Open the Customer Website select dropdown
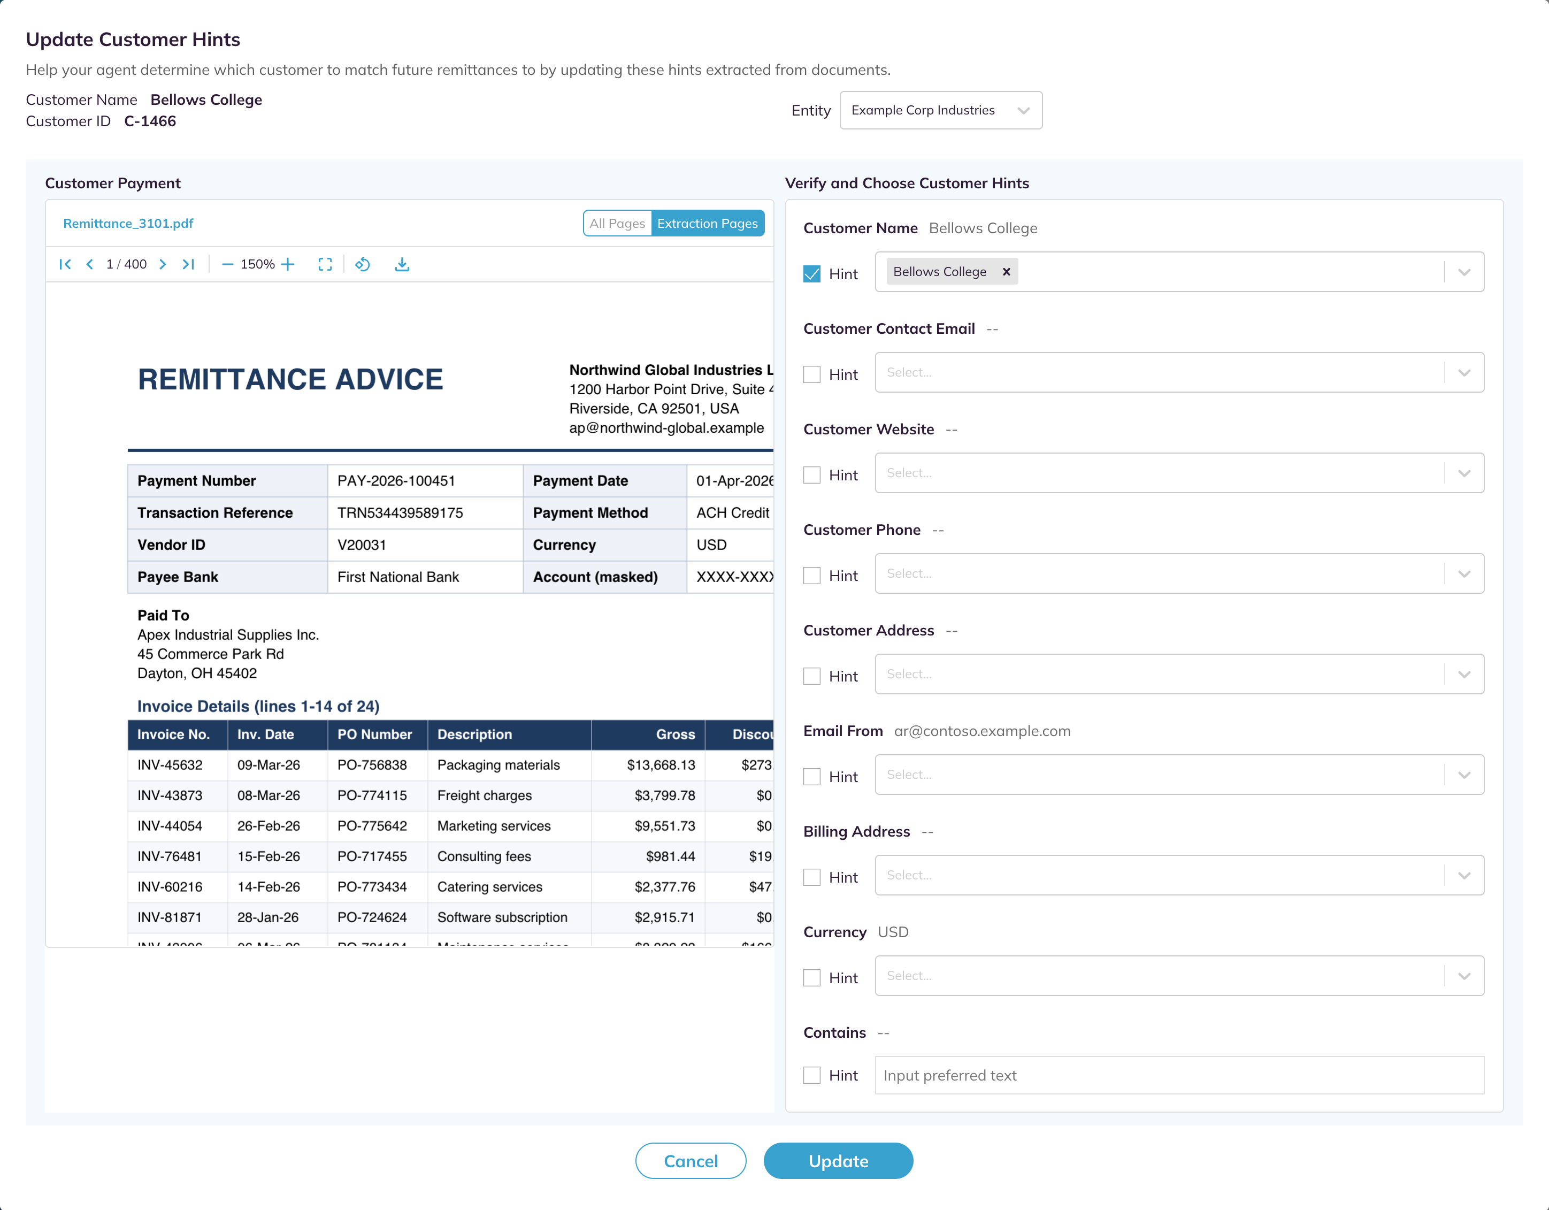Image resolution: width=1549 pixels, height=1210 pixels. click(1179, 473)
